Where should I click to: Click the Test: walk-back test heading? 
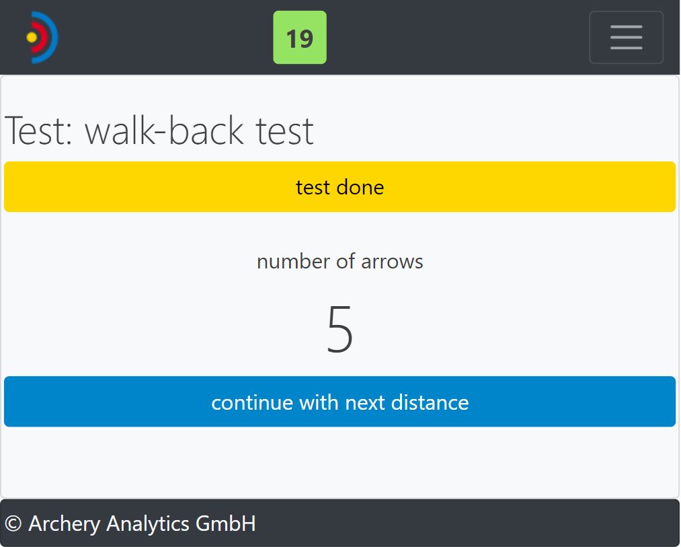pos(159,131)
